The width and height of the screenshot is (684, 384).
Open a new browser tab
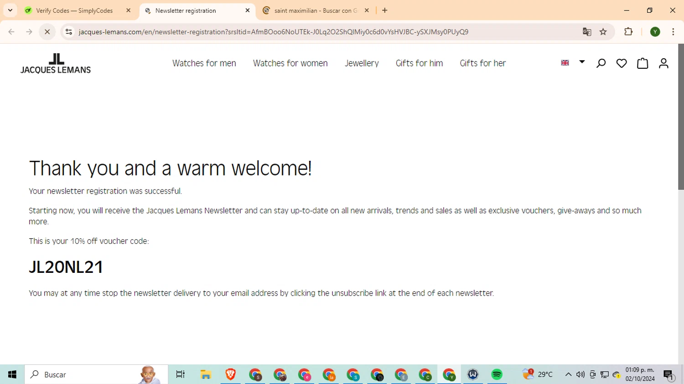[385, 10]
